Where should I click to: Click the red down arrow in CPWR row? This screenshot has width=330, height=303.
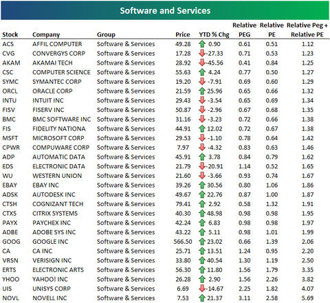coord(202,147)
